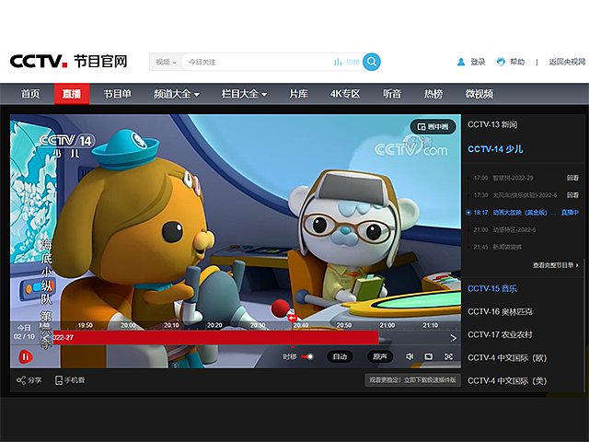Click the picture-in-picture 画中画 button

[x=433, y=127]
